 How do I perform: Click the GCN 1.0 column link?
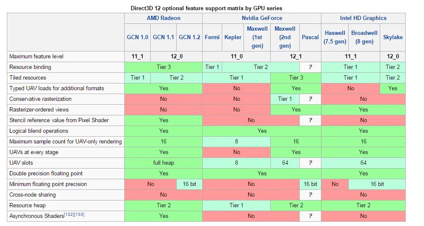[138, 37]
